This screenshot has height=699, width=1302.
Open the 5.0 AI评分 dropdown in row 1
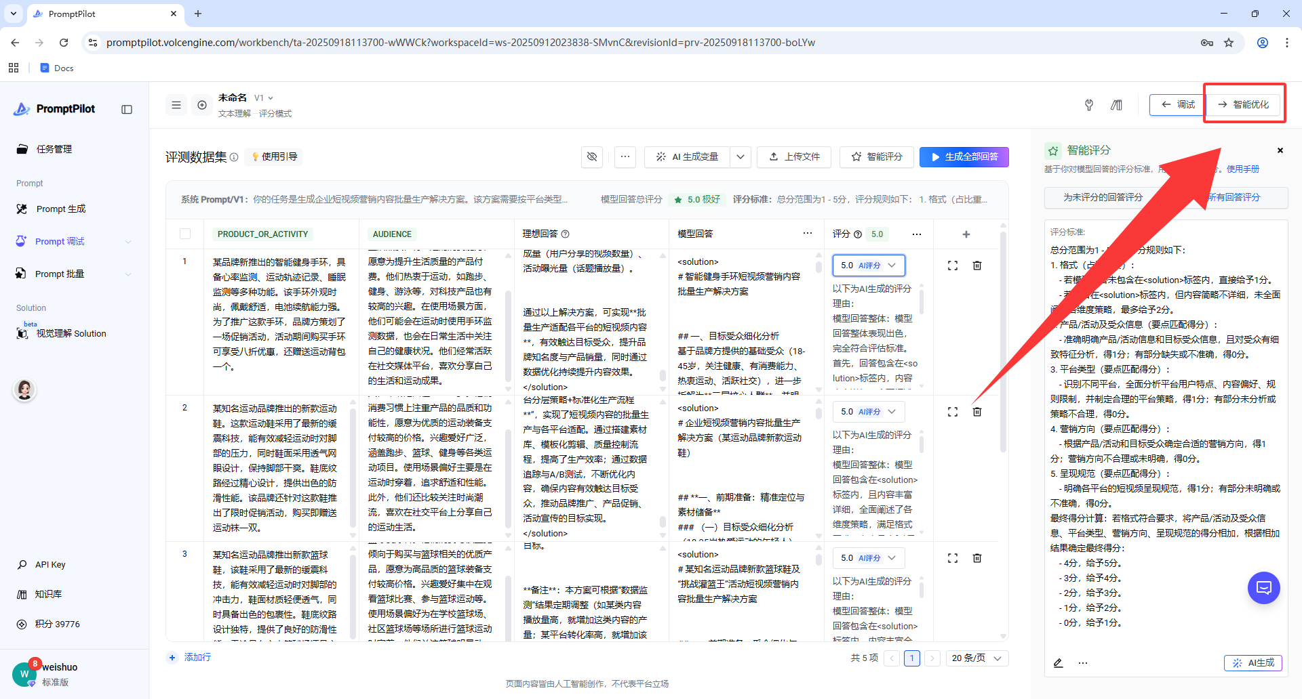tap(869, 266)
